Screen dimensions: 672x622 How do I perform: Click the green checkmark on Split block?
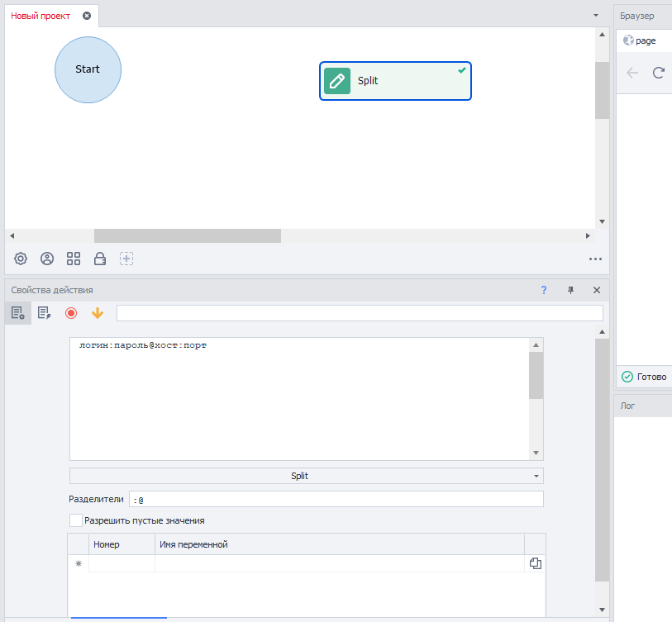click(x=461, y=70)
